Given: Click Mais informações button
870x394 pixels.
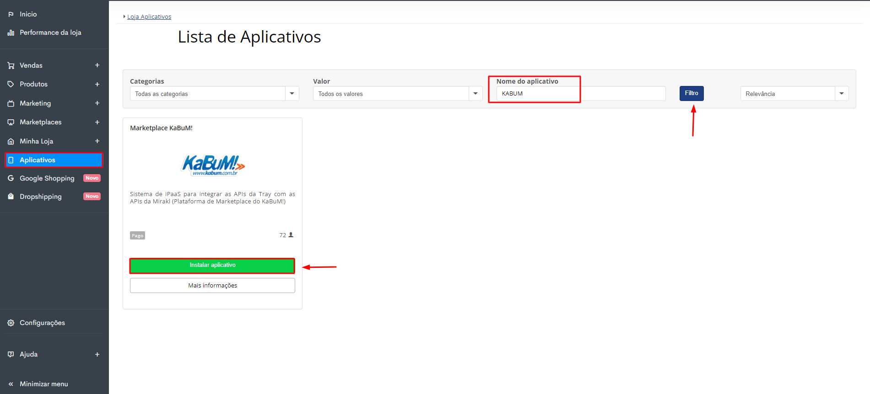Looking at the screenshot, I should (x=212, y=286).
